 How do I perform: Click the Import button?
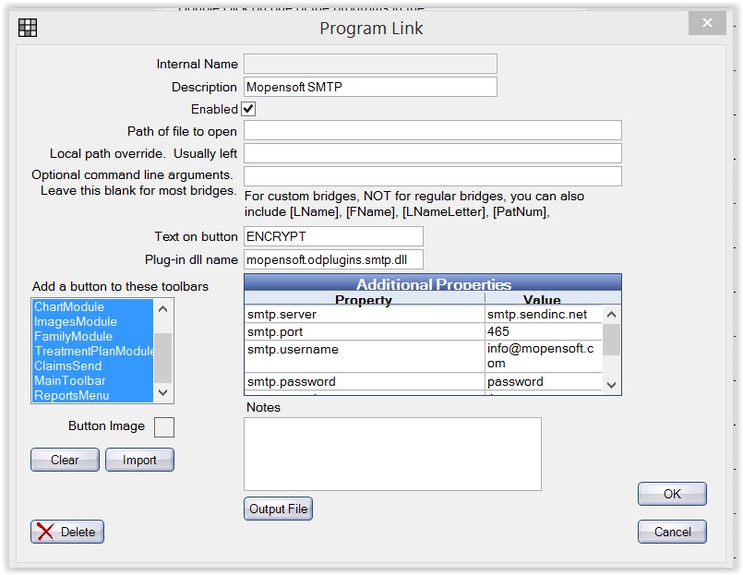(139, 460)
